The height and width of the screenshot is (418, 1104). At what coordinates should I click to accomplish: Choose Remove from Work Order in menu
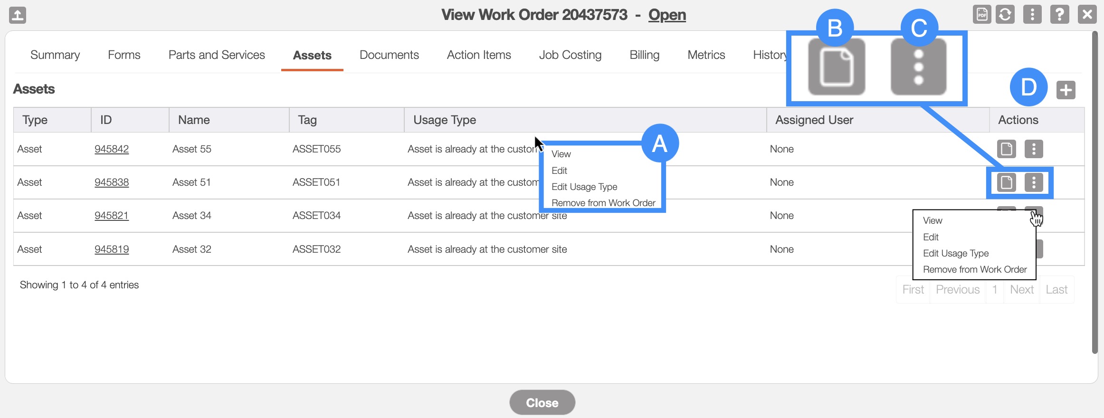974,269
